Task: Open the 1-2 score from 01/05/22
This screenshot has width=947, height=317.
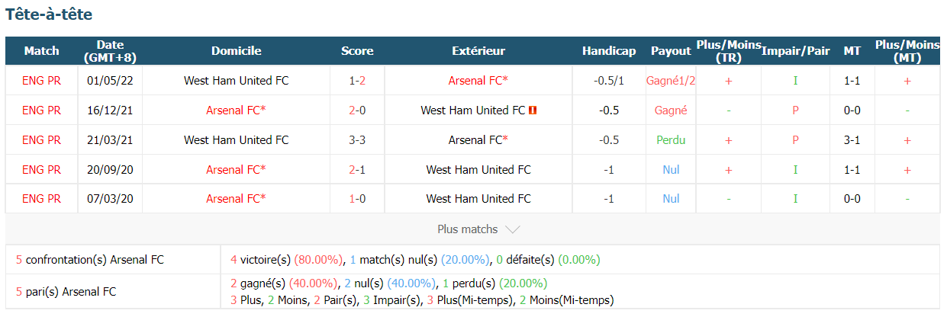Action: click(x=357, y=80)
